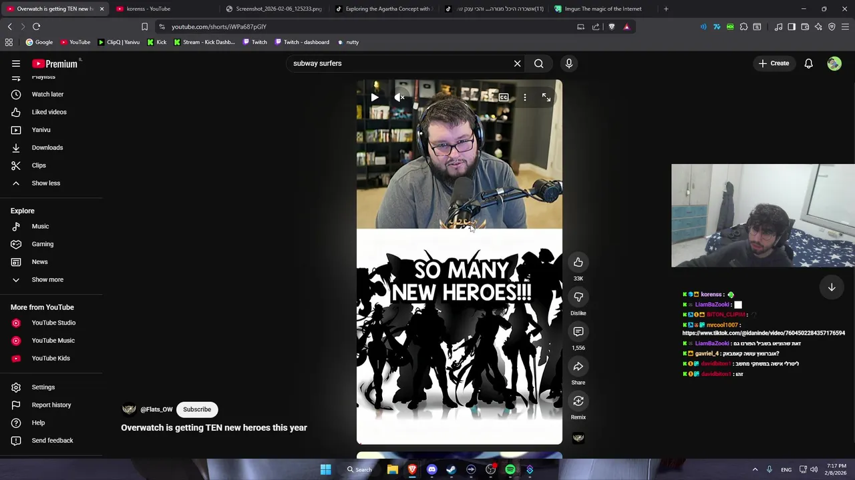Dislike the Overwatch Short
Viewport: 855px width, 480px height.
[x=578, y=297]
